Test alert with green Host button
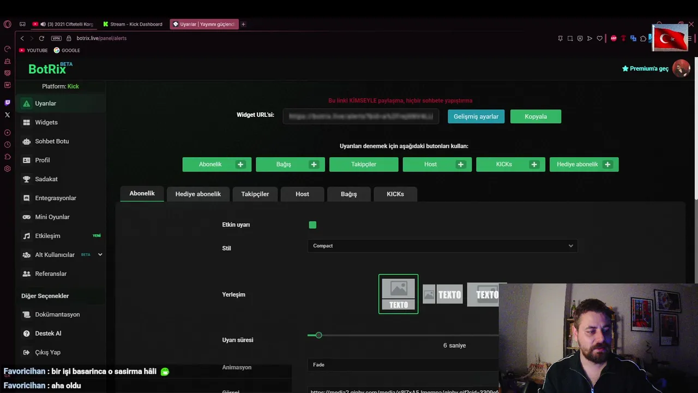 pos(437,164)
